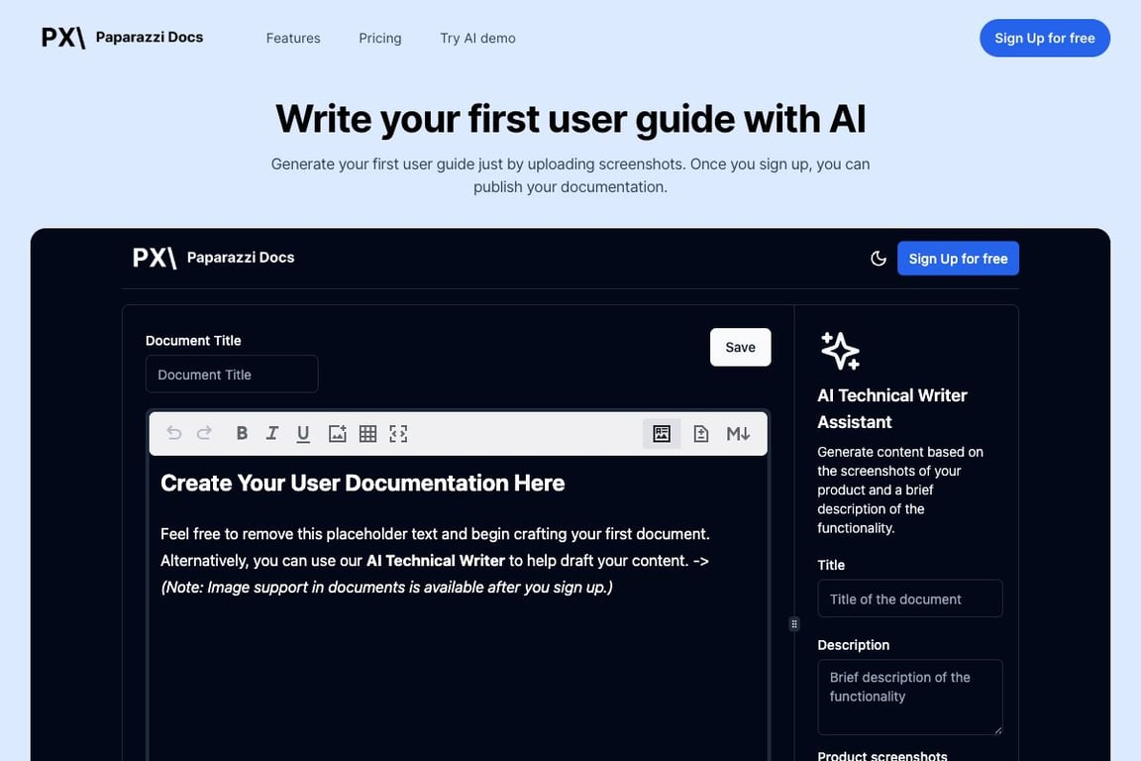Focus the Title of the document field
The height and width of the screenshot is (761, 1141).
(909, 598)
